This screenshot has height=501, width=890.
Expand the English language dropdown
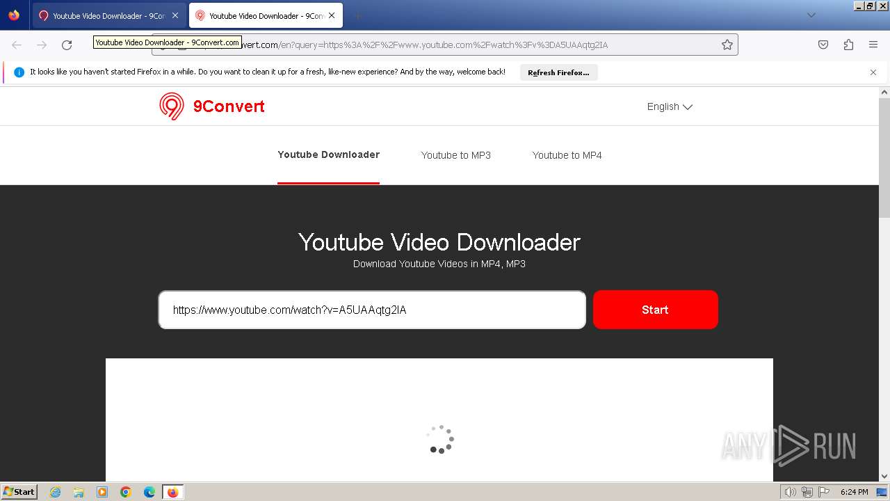670,106
